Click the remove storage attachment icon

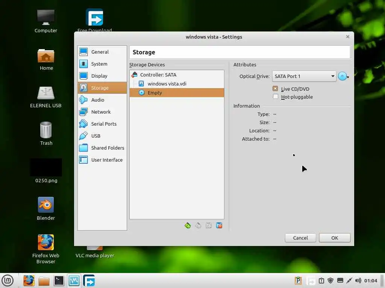(x=219, y=225)
